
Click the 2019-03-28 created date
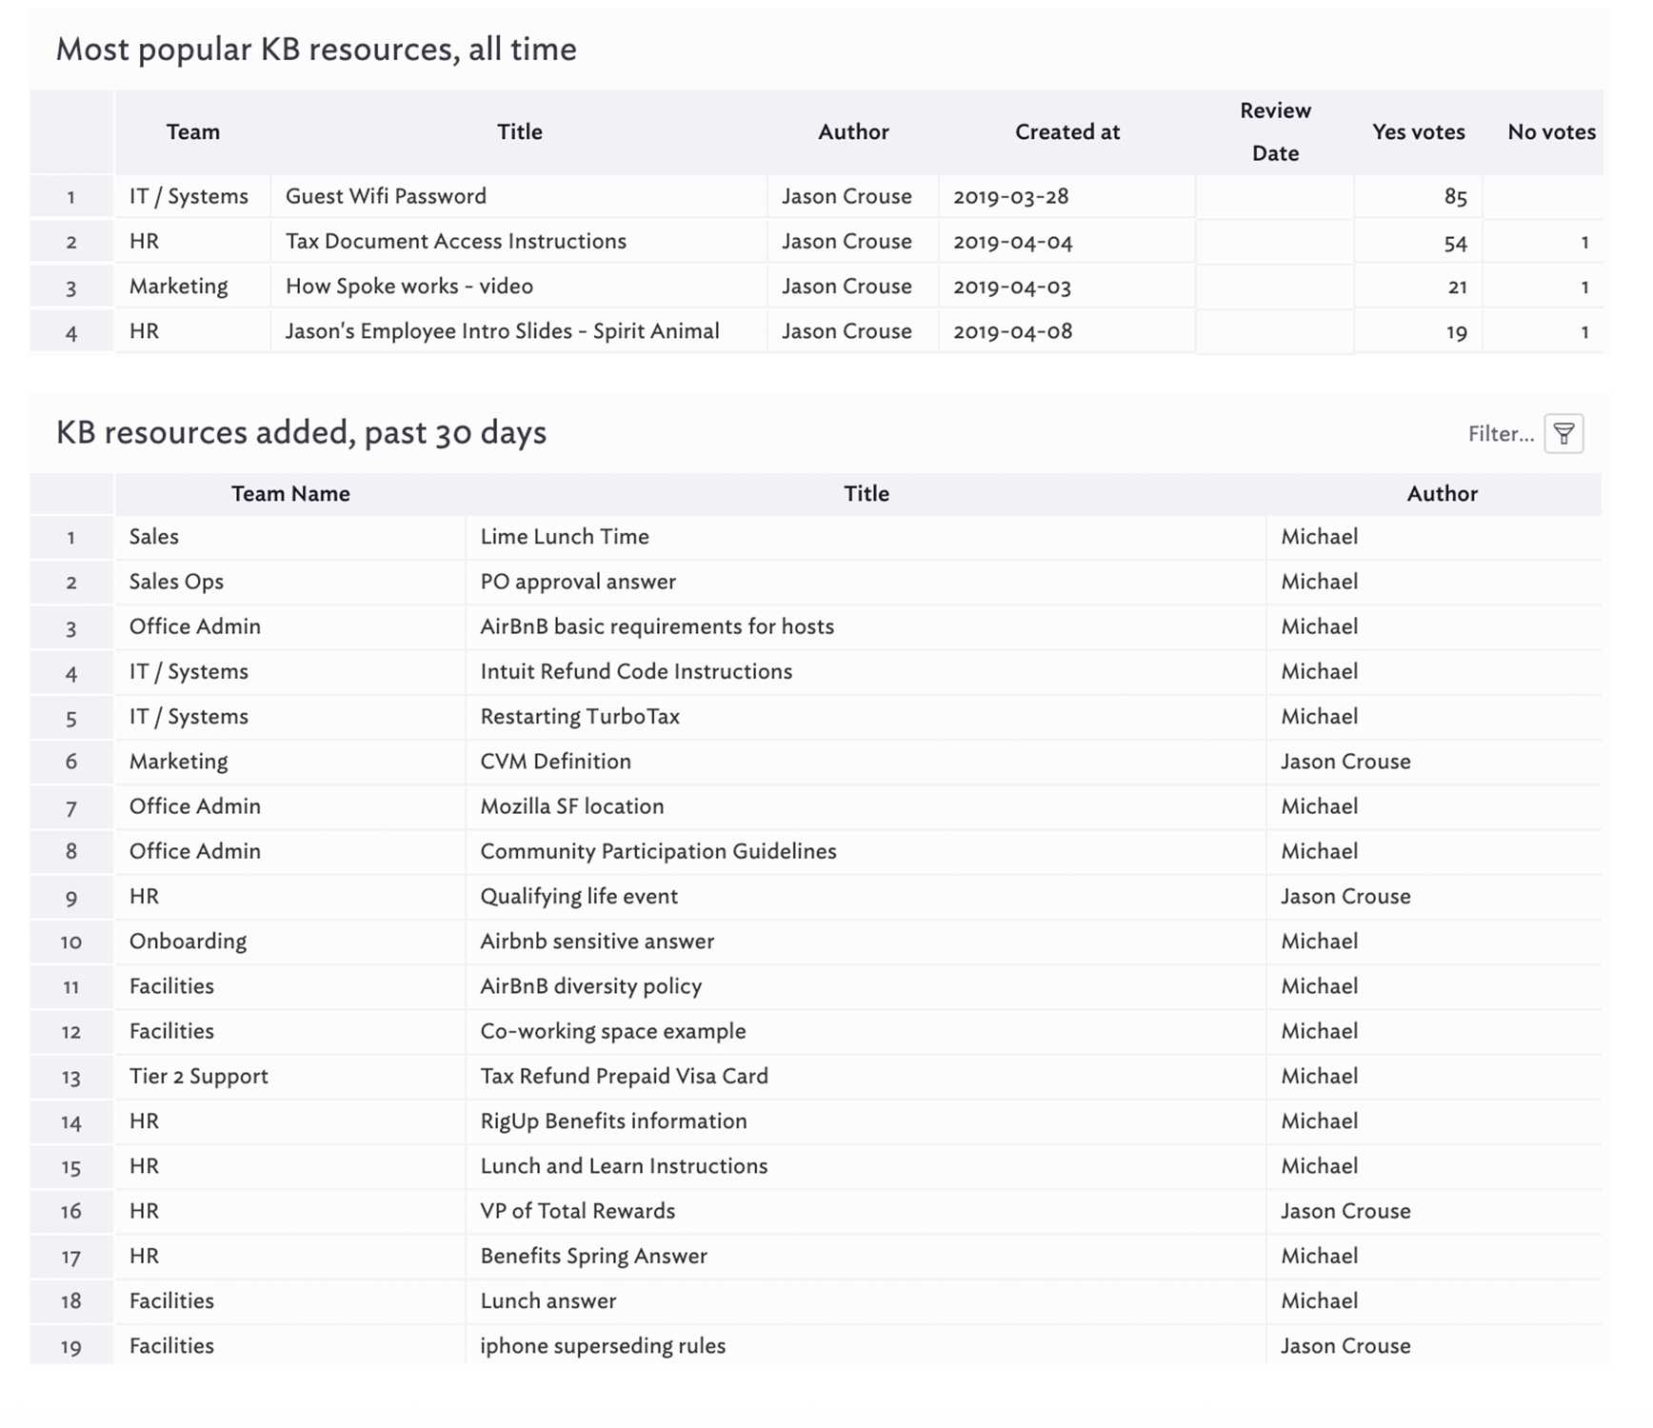1011,196
